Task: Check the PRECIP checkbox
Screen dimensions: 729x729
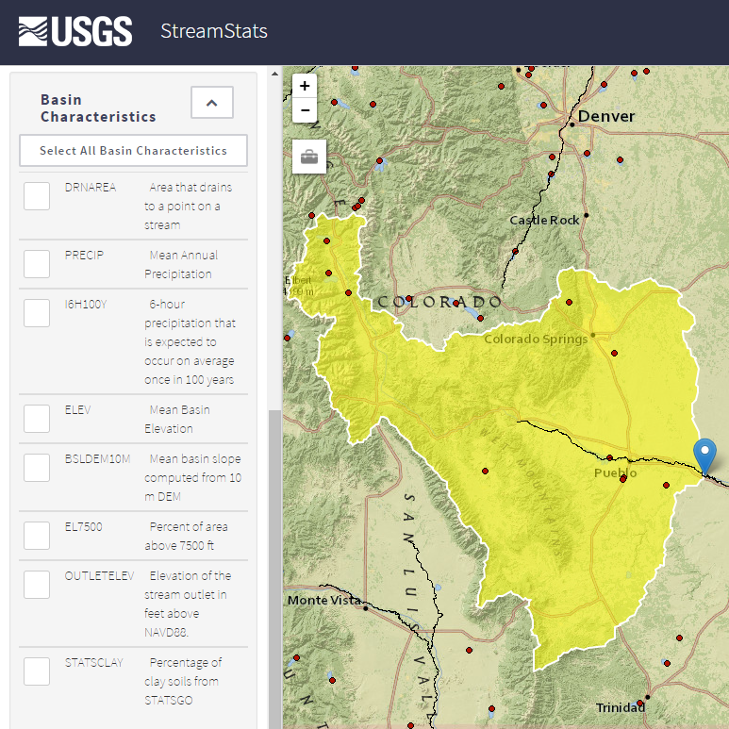Action: [37, 264]
